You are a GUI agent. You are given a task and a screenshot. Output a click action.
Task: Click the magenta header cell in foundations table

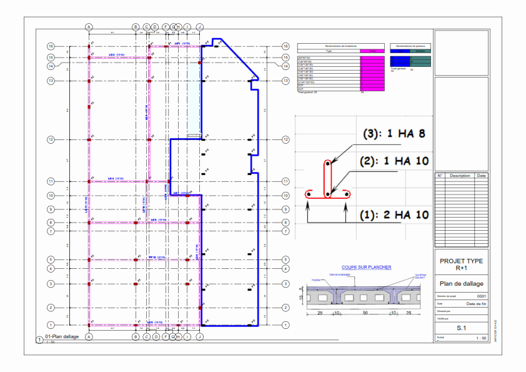tap(372, 51)
